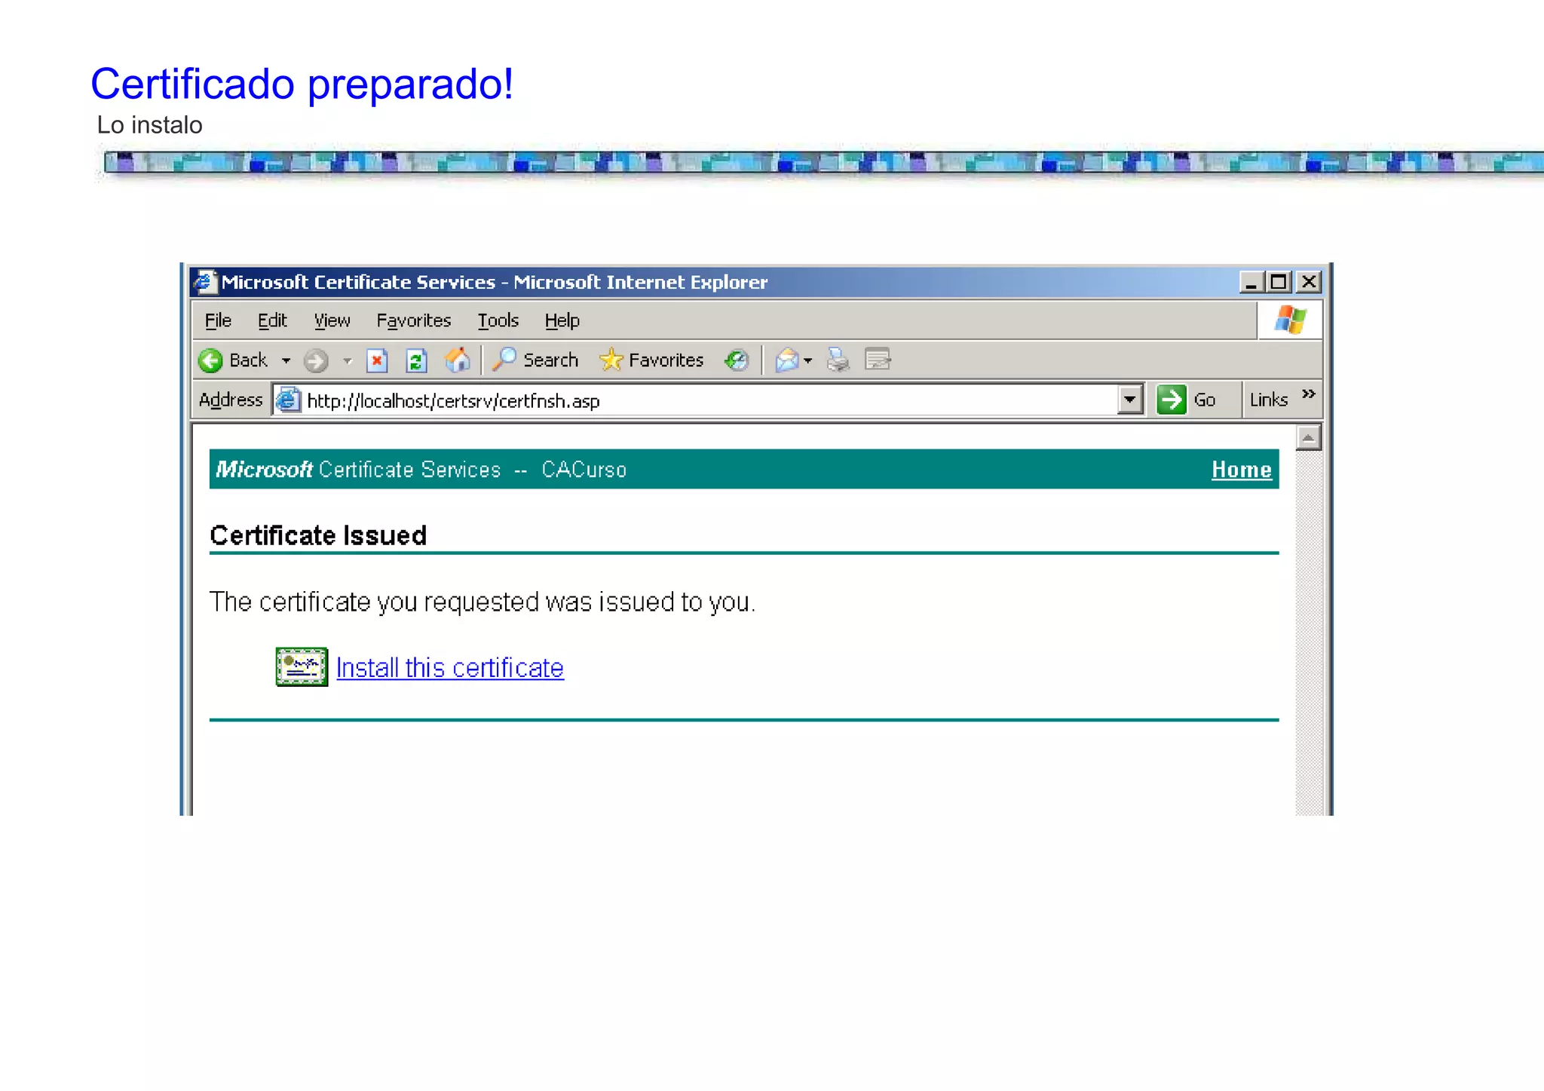Open the Tools menu
This screenshot has width=1544, height=1091.
(498, 320)
